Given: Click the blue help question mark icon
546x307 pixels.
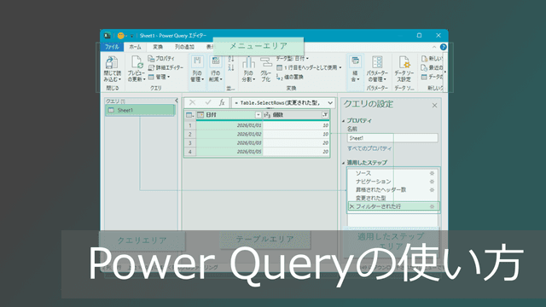Looking at the screenshot, I should click(444, 47).
